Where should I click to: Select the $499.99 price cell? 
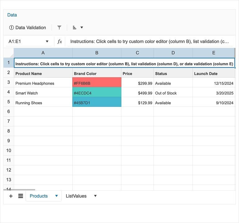tap(138, 92)
